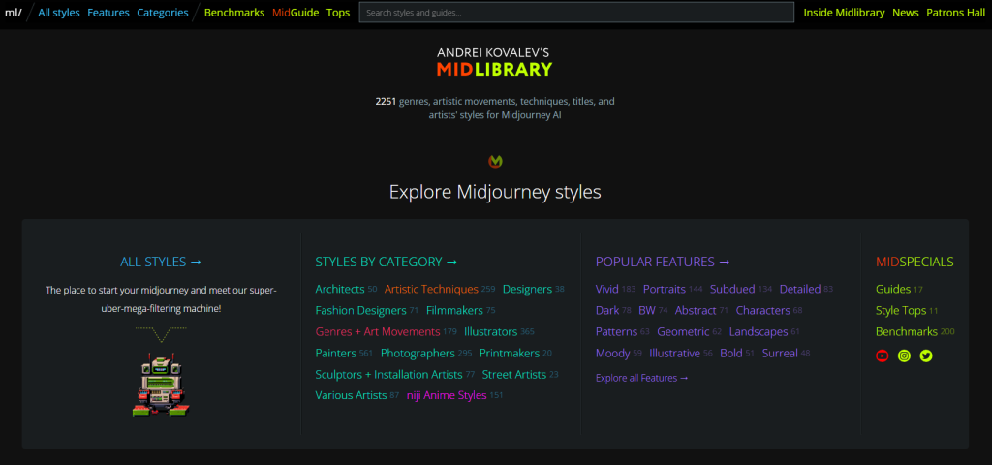Open MidGuide in top navigation

(295, 12)
